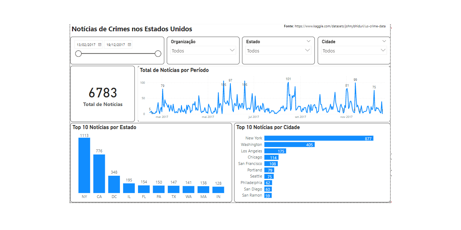Click the left handle of the date range slider

pos(79,53)
